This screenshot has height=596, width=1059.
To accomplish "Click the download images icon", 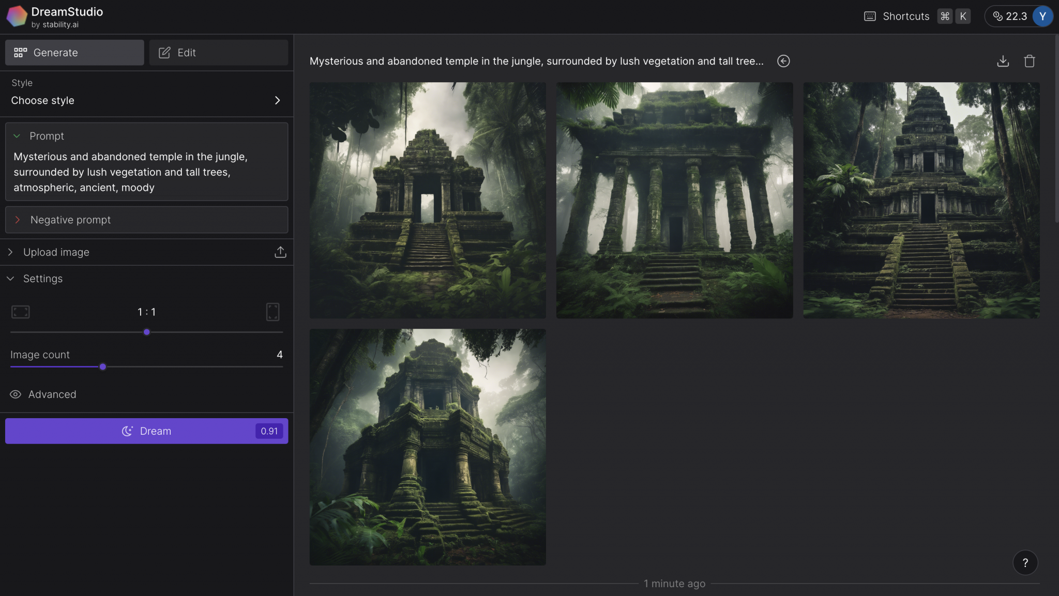I will (x=1003, y=61).
